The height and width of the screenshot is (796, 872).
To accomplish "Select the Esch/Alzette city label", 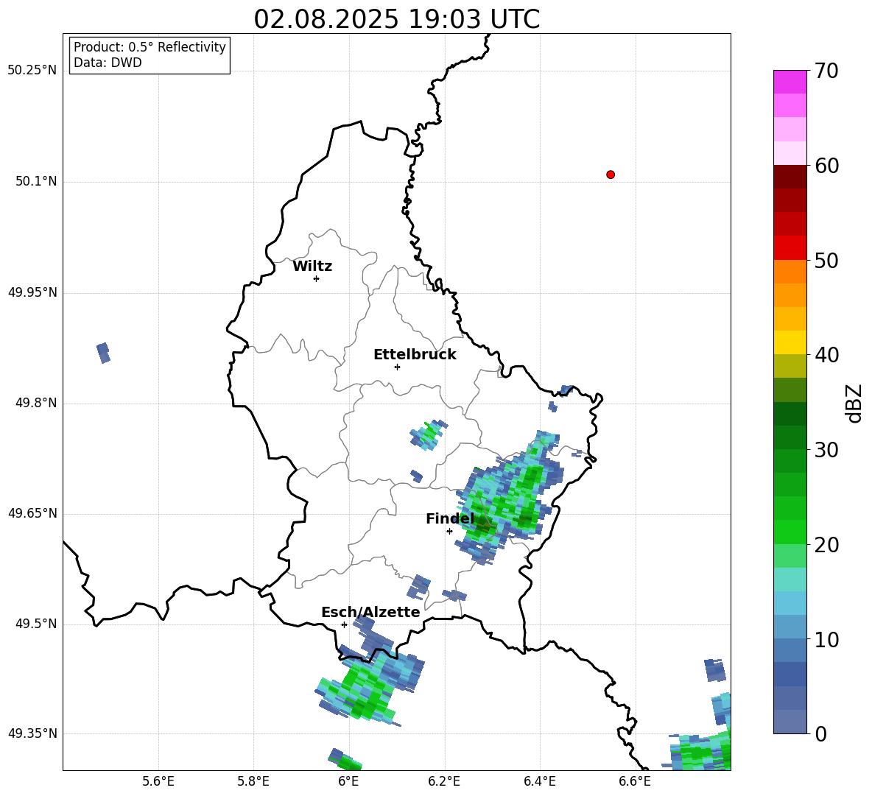I will [370, 612].
